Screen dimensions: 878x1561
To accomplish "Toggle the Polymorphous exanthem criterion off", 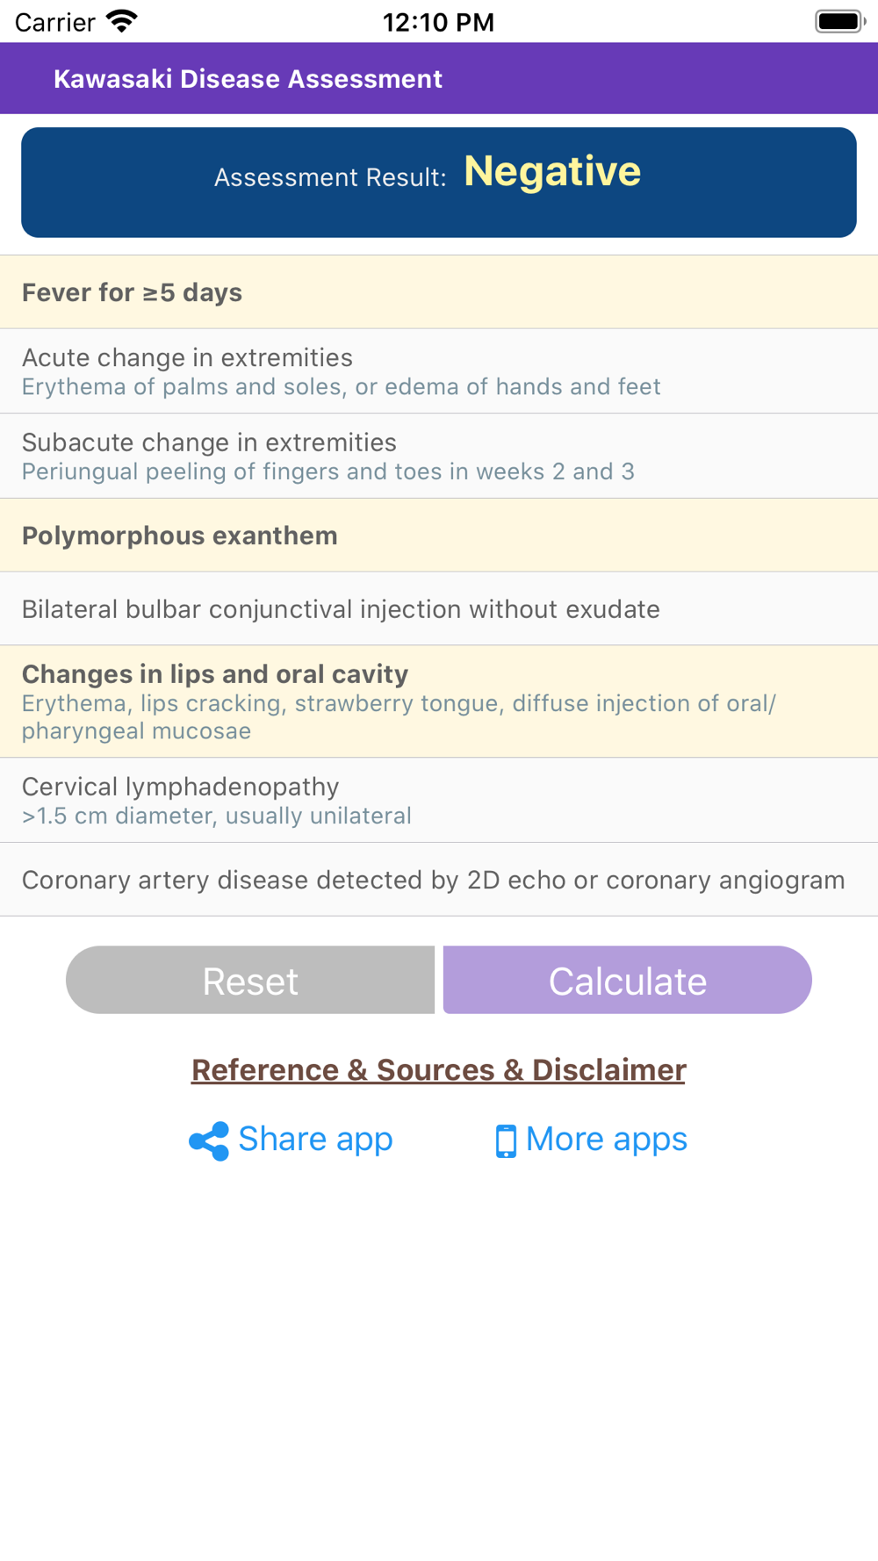I will pyautogui.click(x=439, y=536).
